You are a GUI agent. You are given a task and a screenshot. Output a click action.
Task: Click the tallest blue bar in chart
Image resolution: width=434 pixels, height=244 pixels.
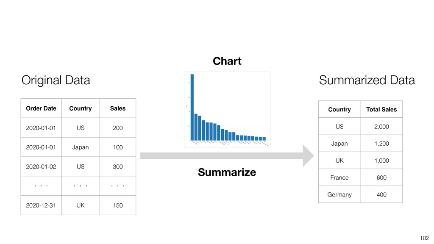(192, 107)
